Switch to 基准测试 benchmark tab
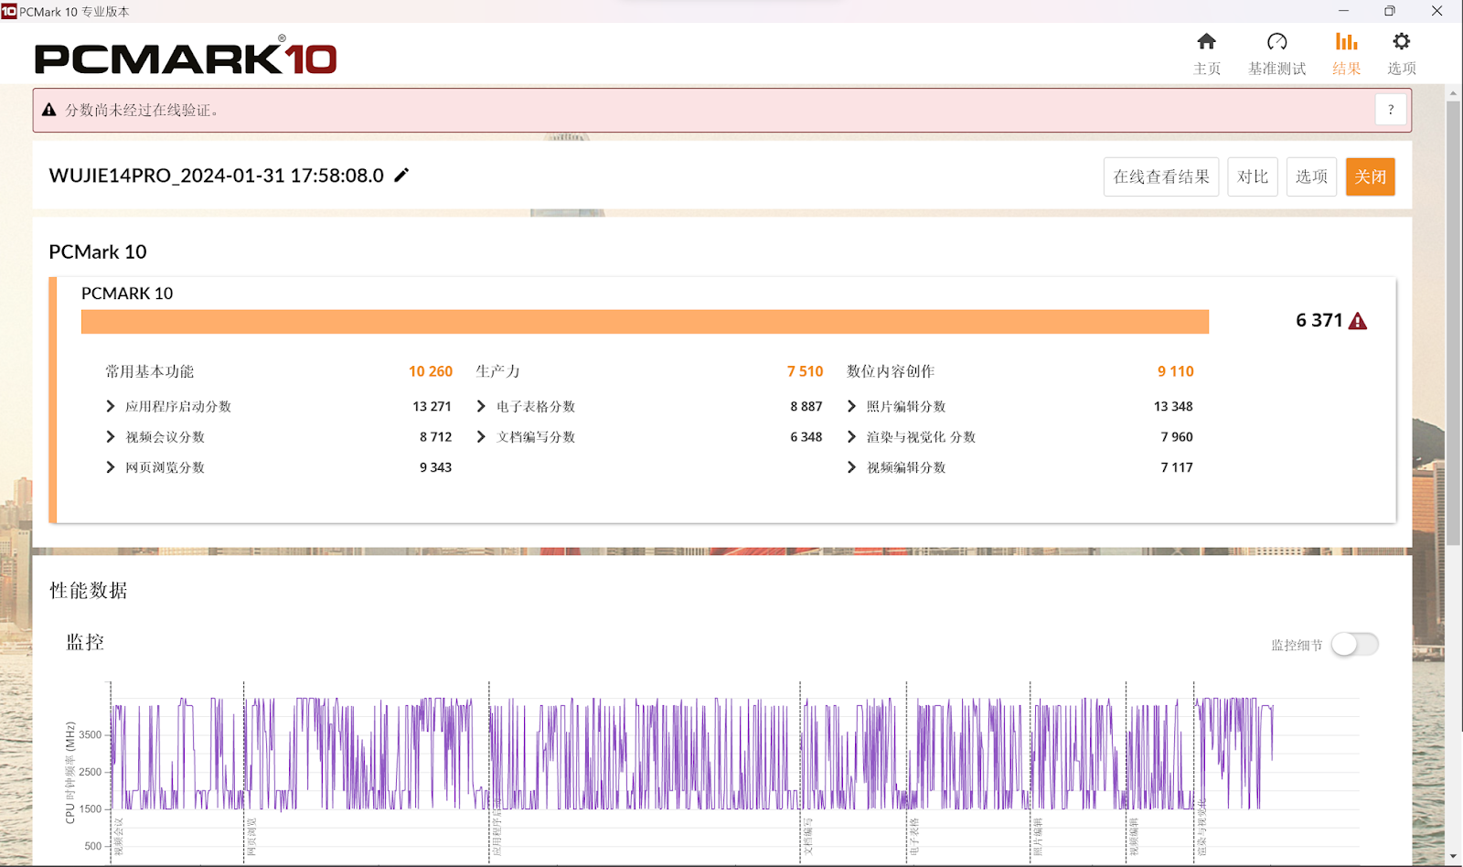 (x=1276, y=54)
